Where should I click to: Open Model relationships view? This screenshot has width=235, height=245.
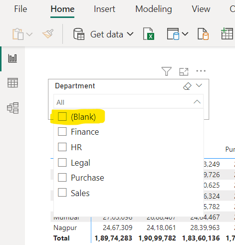13,108
